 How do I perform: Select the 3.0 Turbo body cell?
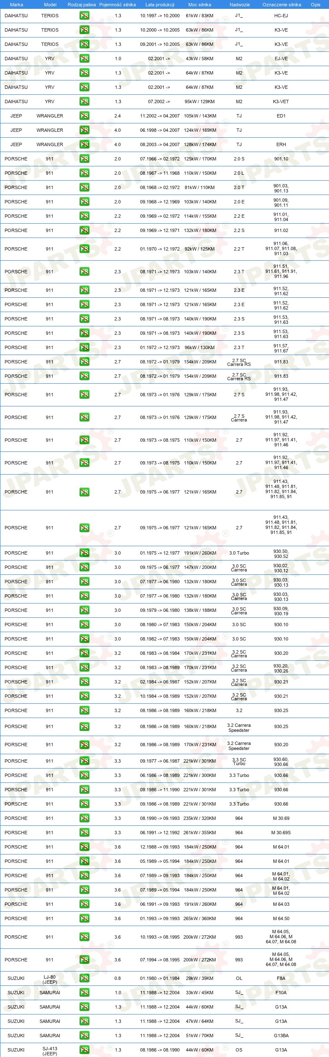pos(239,553)
